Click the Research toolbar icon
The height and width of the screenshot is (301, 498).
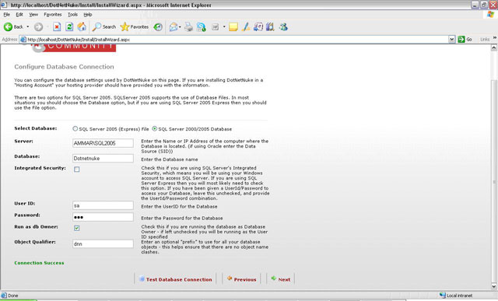point(258,27)
